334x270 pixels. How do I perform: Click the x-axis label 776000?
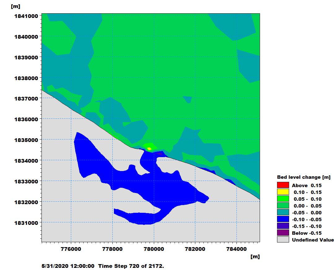click(71, 249)
